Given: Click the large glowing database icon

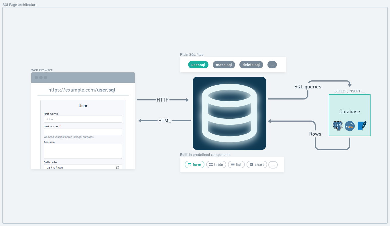Looking at the screenshot, I should [x=229, y=113].
